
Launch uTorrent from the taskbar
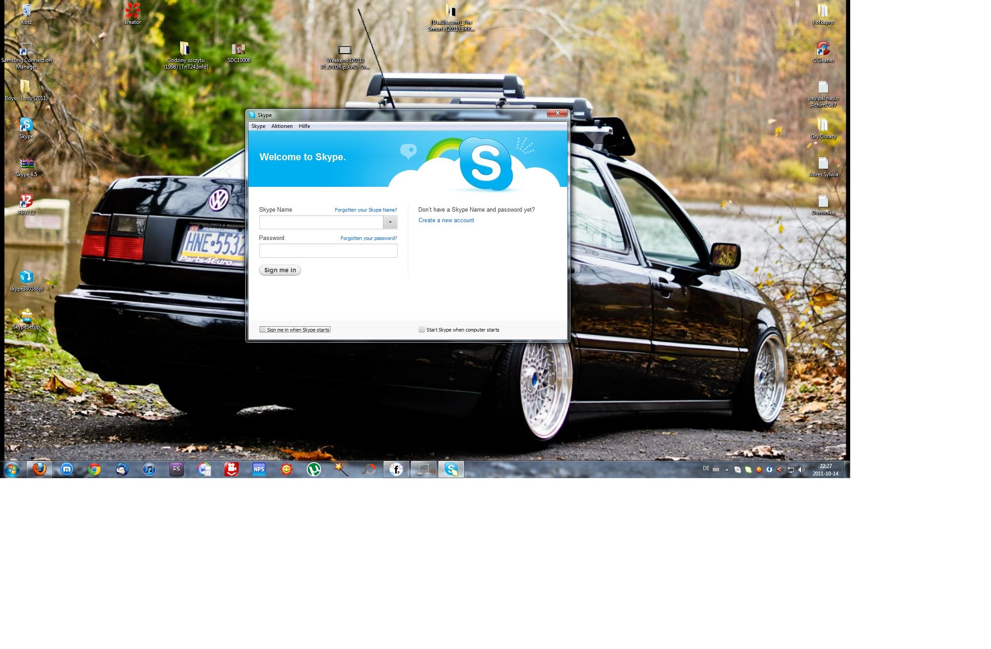(x=314, y=469)
